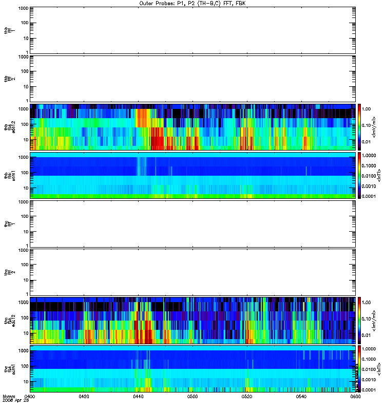
Task: Click the 0500 time tick label
Action: (192, 397)
